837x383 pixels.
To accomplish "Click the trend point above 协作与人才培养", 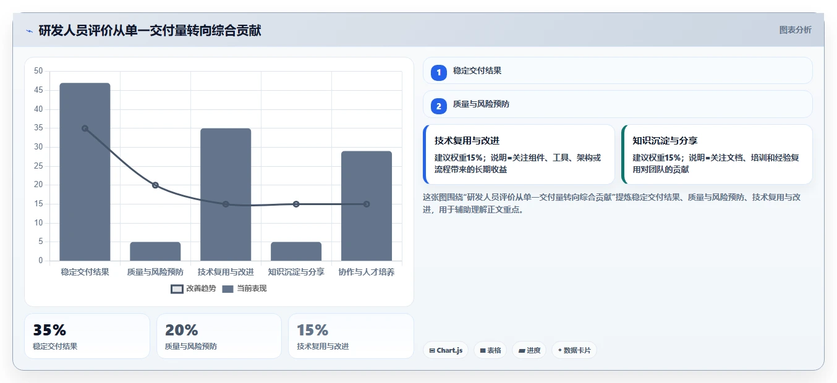I will tap(367, 204).
